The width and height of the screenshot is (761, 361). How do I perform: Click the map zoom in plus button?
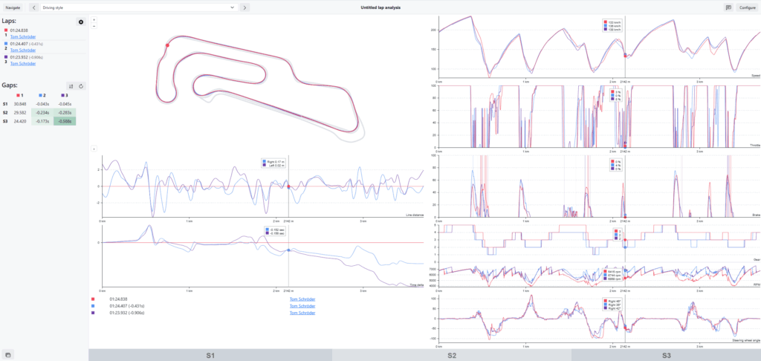(x=94, y=19)
